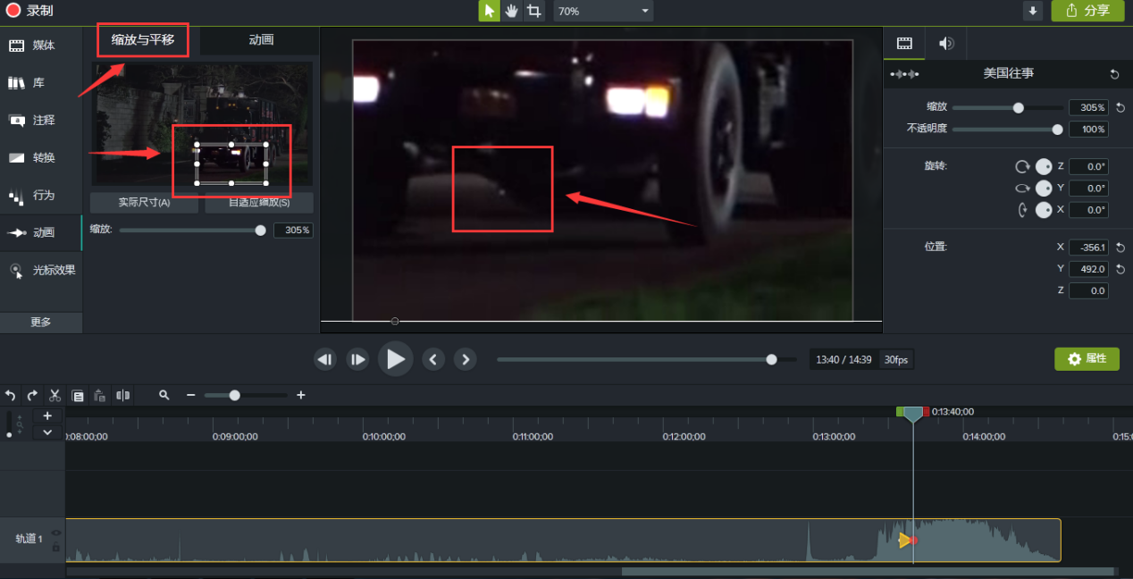The height and width of the screenshot is (579, 1133).
Task: Click the Z rotation dial
Action: click(1044, 166)
